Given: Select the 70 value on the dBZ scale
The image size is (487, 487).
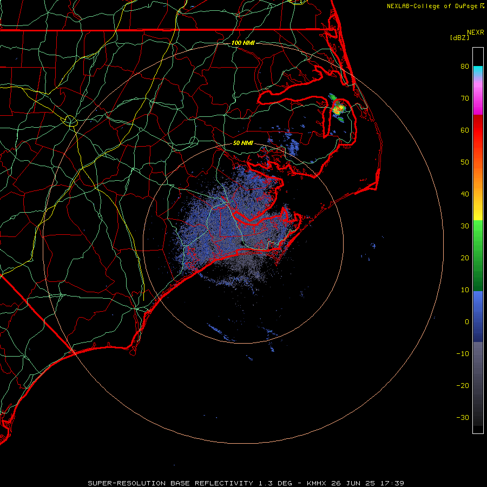Looking at the screenshot, I should point(465,98).
